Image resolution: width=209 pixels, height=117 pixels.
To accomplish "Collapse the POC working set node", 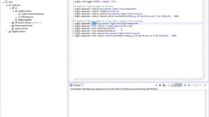I will click(4, 2).
